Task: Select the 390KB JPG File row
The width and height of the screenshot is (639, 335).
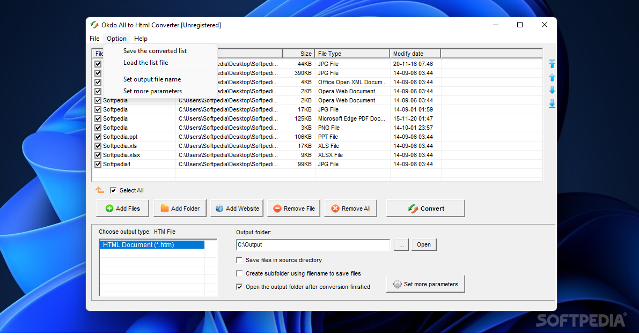Action: point(318,73)
